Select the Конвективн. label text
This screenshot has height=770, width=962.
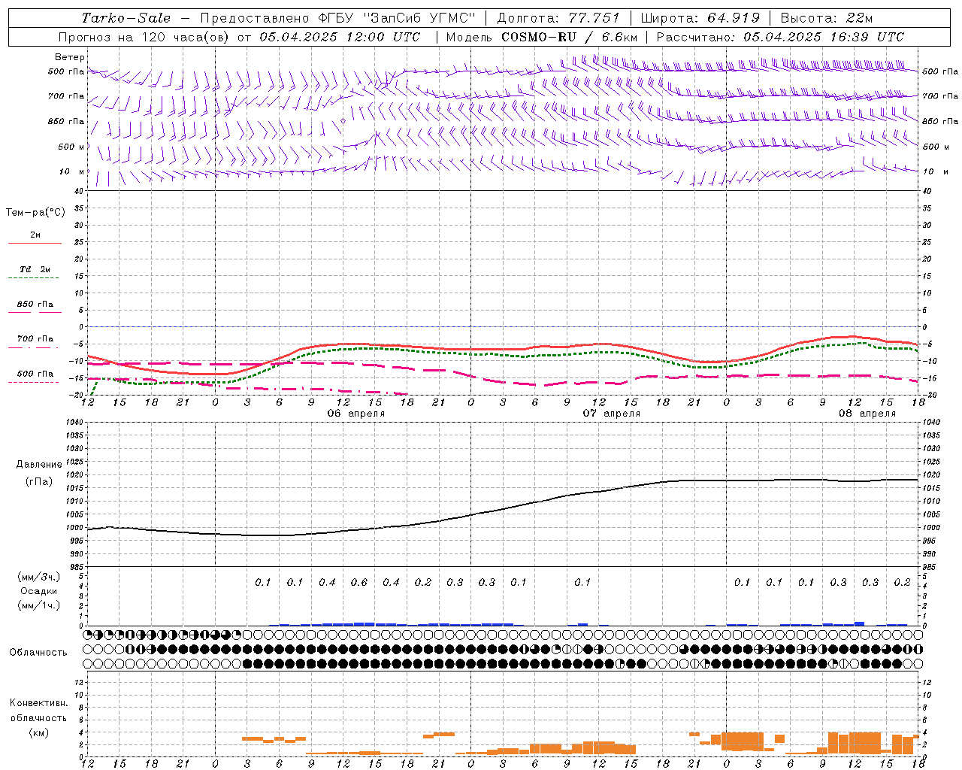[39, 703]
